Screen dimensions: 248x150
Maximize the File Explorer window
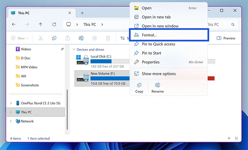click(222, 10)
